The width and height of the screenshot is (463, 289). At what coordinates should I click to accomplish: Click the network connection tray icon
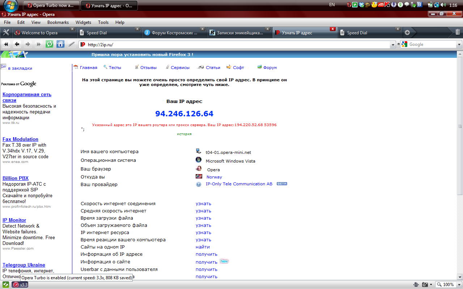(437, 5)
